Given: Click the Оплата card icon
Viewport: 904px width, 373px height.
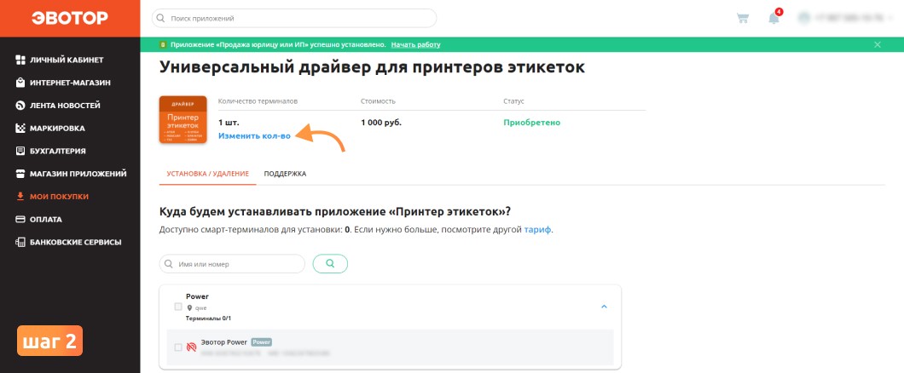Looking at the screenshot, I should [20, 220].
